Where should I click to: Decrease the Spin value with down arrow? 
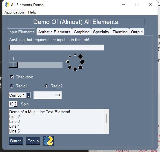16,105
